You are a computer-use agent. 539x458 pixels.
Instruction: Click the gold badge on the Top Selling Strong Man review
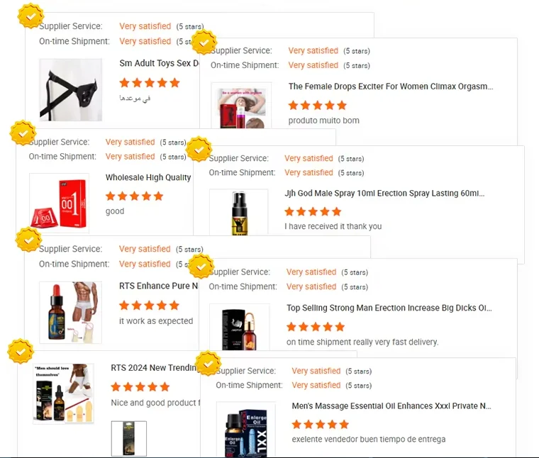[201, 267]
